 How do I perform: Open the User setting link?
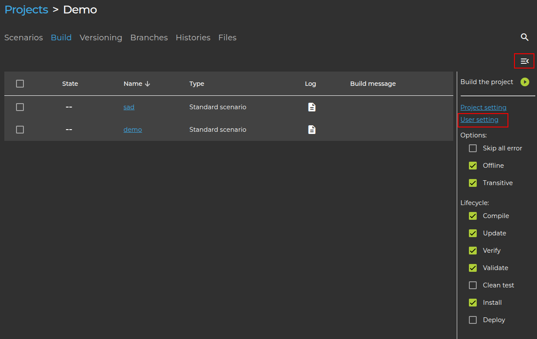click(x=479, y=120)
